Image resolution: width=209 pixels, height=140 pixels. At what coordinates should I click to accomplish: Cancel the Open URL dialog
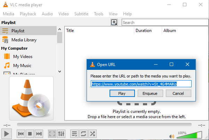pos(178,93)
